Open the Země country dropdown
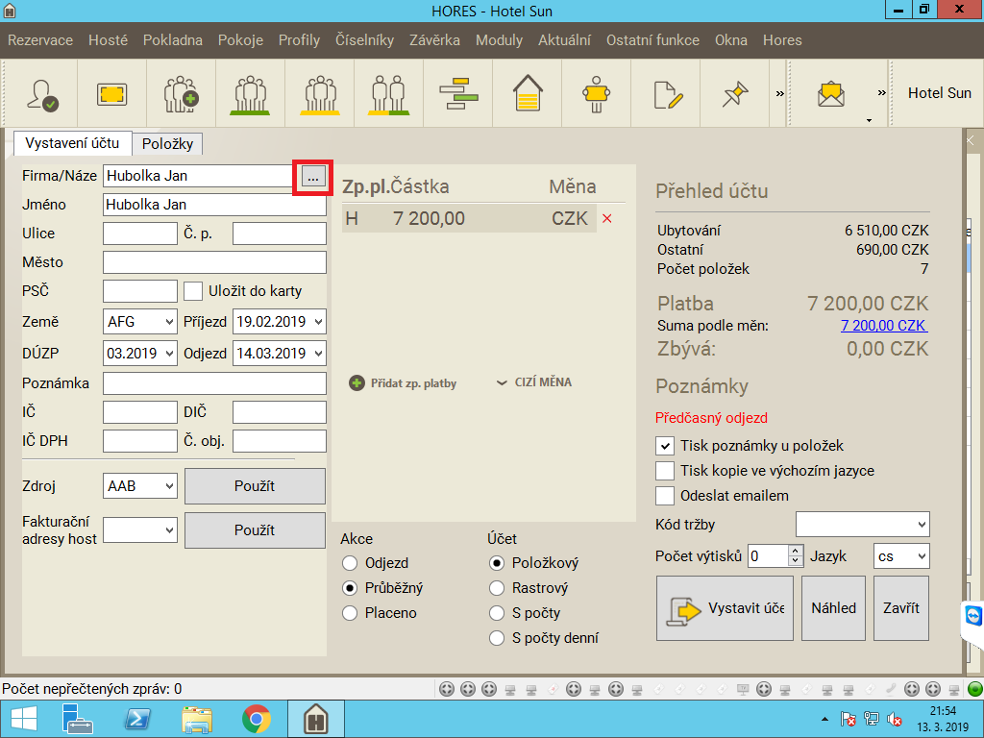This screenshot has height=738, width=984. [140, 322]
